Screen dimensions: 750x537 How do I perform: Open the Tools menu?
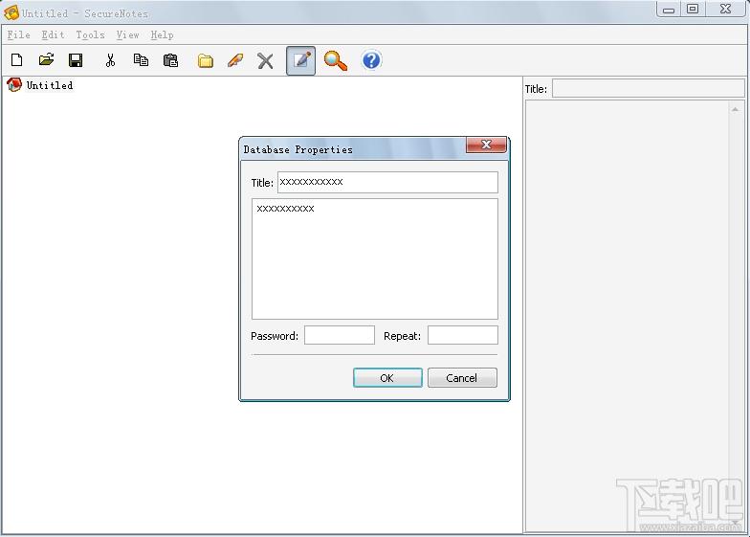(90, 34)
